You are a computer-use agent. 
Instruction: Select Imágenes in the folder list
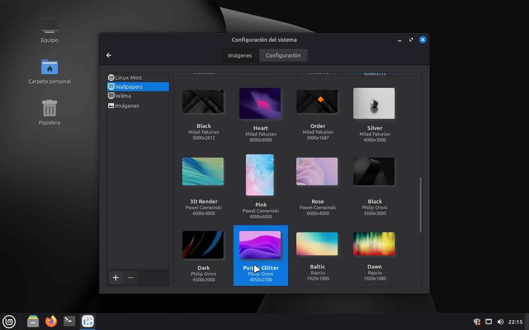click(138, 106)
